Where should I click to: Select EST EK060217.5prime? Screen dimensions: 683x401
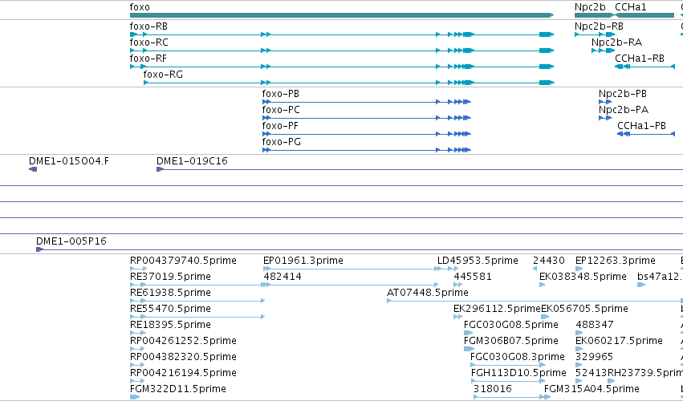coord(619,341)
